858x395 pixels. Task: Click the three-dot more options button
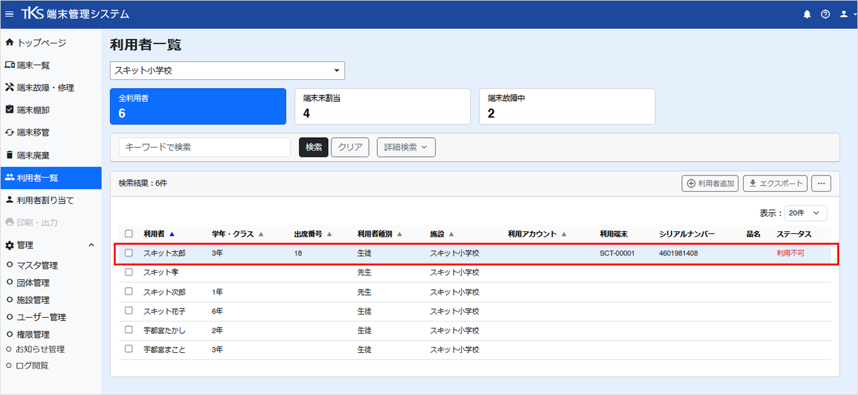point(821,183)
